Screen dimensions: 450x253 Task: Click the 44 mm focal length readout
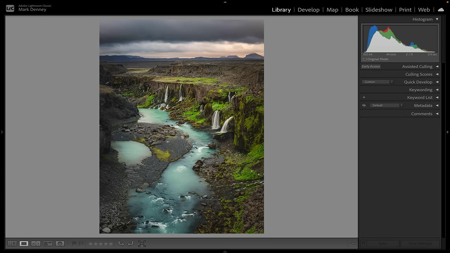coord(391,55)
